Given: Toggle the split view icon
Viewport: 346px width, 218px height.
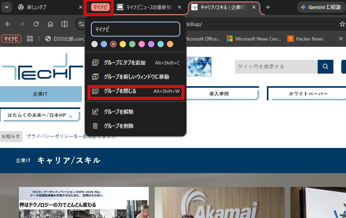Looking at the screenshot, I should pyautogui.click(x=65, y=24).
